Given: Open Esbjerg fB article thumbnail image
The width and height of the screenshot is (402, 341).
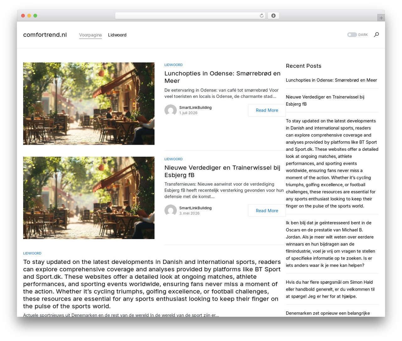Looking at the screenshot, I should pos(89,198).
